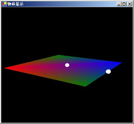Select the white sphere at plane center
This screenshot has height=124, width=134.
point(67,65)
